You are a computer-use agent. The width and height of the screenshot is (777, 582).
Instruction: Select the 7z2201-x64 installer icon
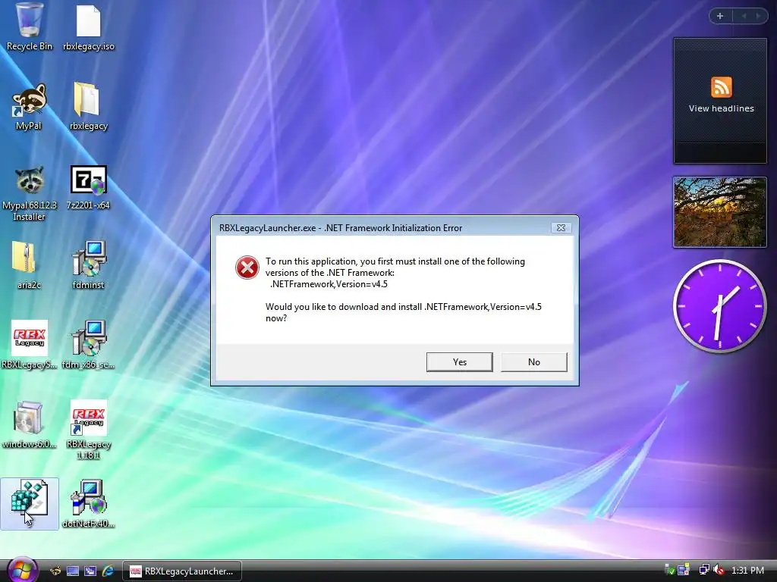(x=88, y=187)
